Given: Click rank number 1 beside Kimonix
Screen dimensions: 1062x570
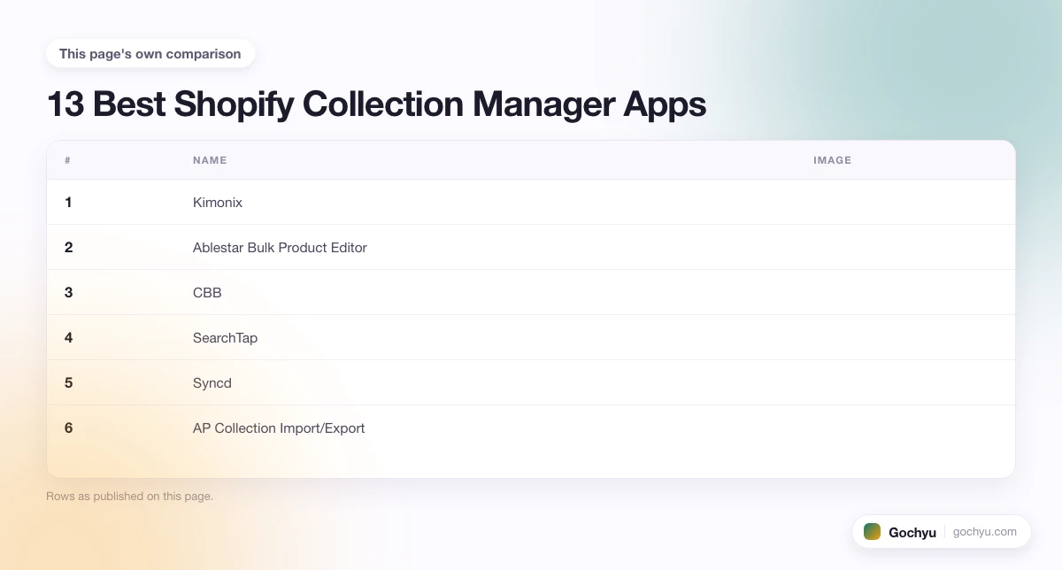Looking at the screenshot, I should coord(68,203).
